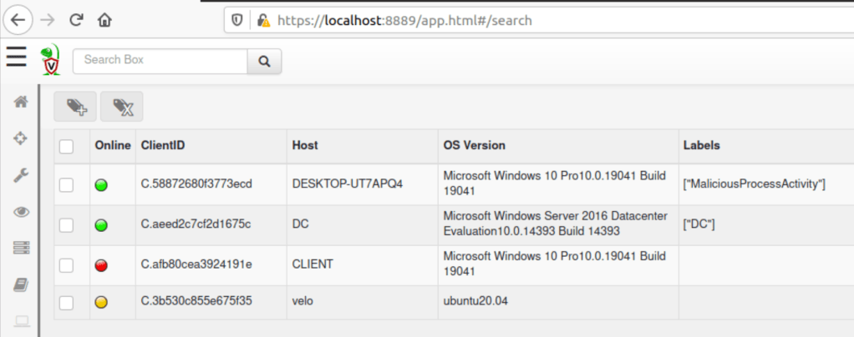Toggle the select-all checkbox in table header
This screenshot has height=337, width=854.
(67, 146)
